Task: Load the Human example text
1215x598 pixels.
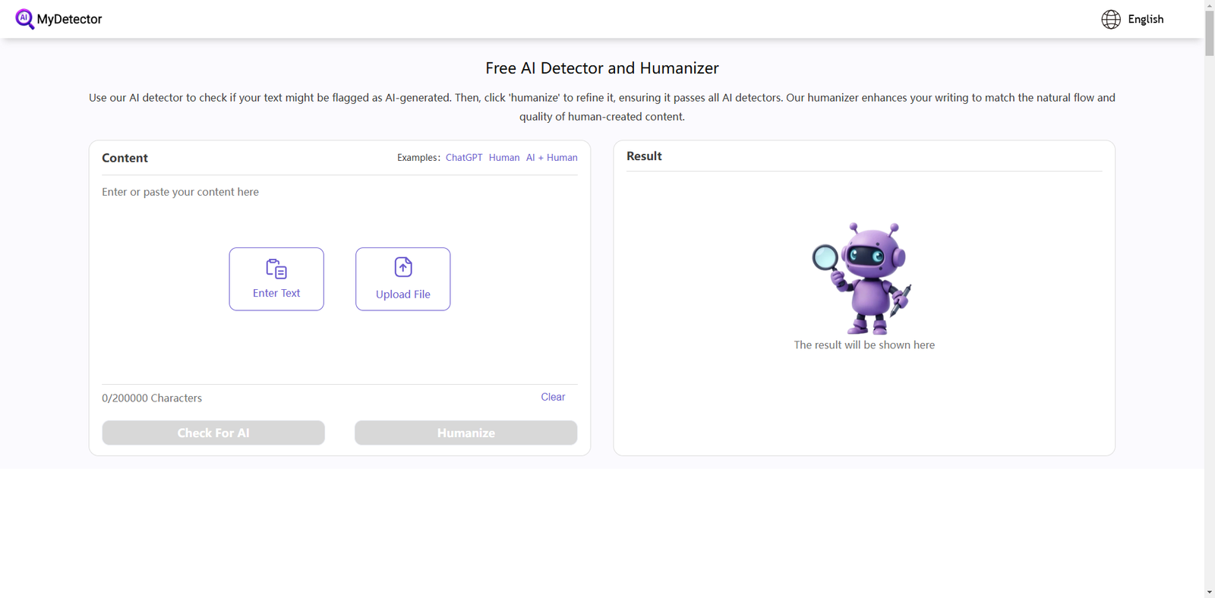Action: coord(504,158)
